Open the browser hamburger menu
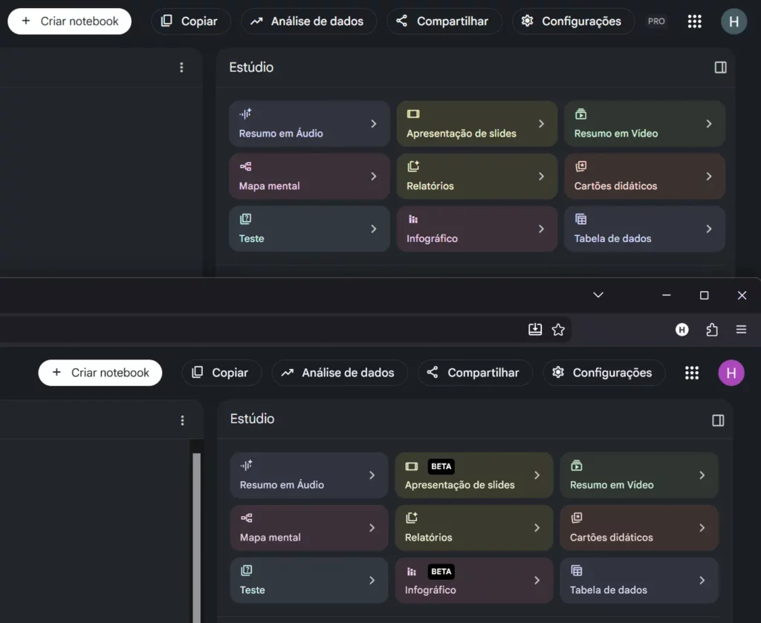This screenshot has height=623, width=761. pyautogui.click(x=741, y=330)
